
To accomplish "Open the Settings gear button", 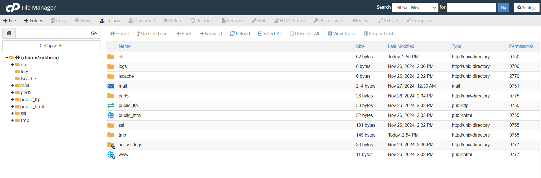I will (x=527, y=8).
